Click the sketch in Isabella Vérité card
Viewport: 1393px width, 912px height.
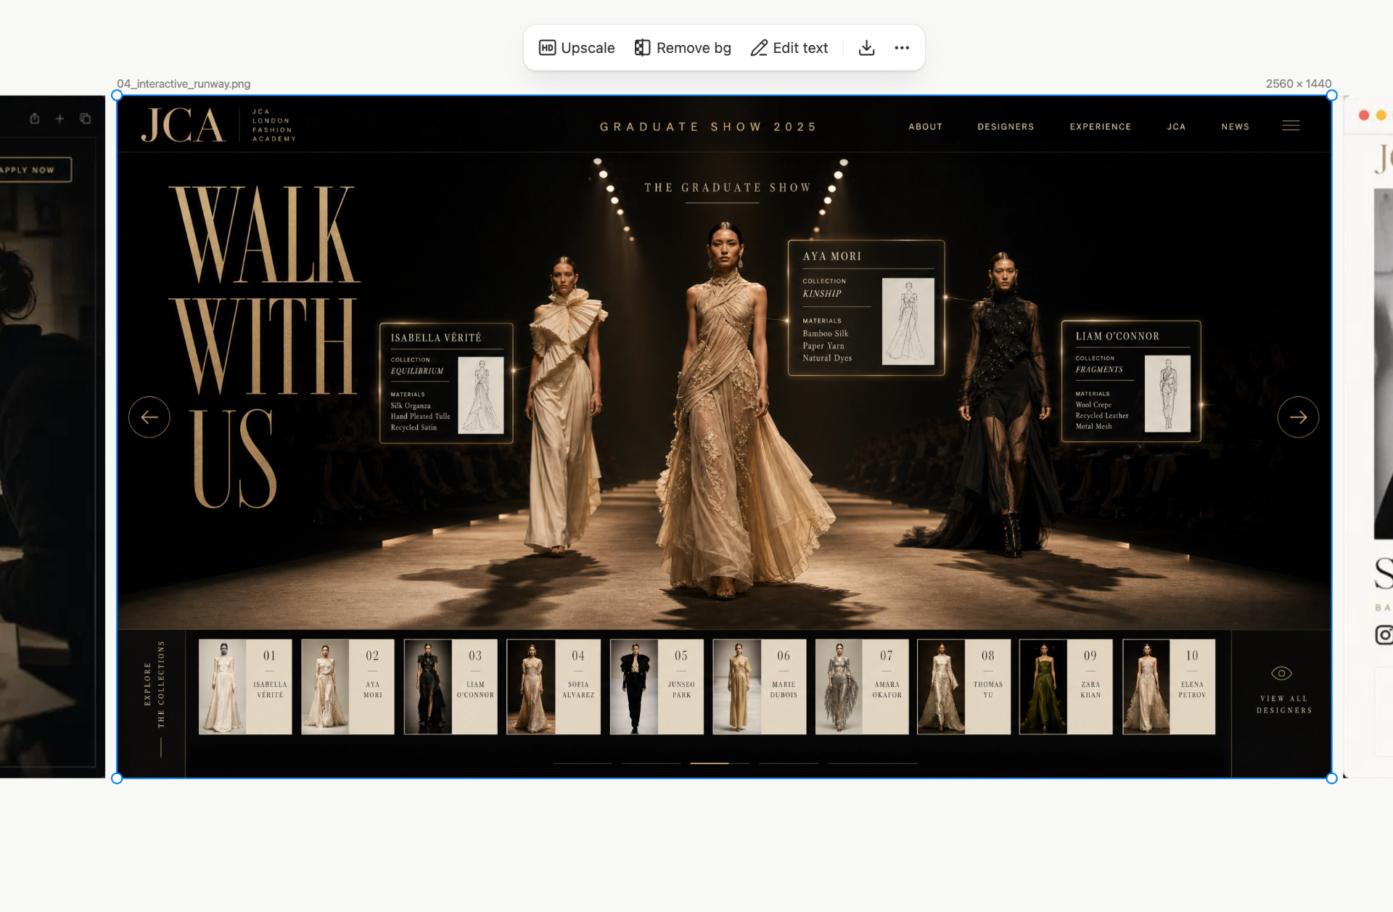(480, 395)
